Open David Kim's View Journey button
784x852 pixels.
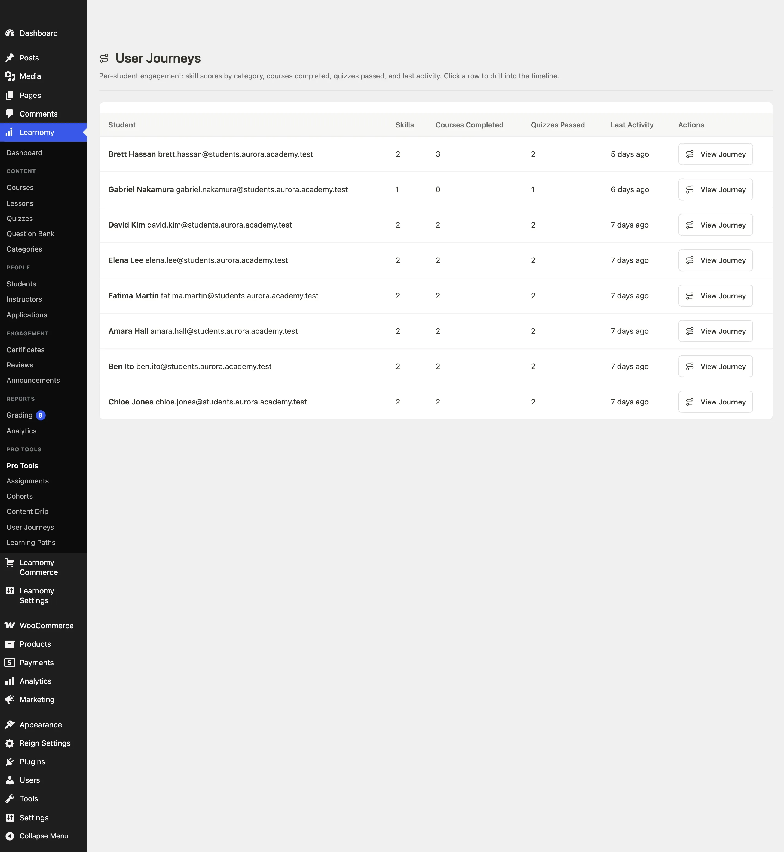pos(715,225)
